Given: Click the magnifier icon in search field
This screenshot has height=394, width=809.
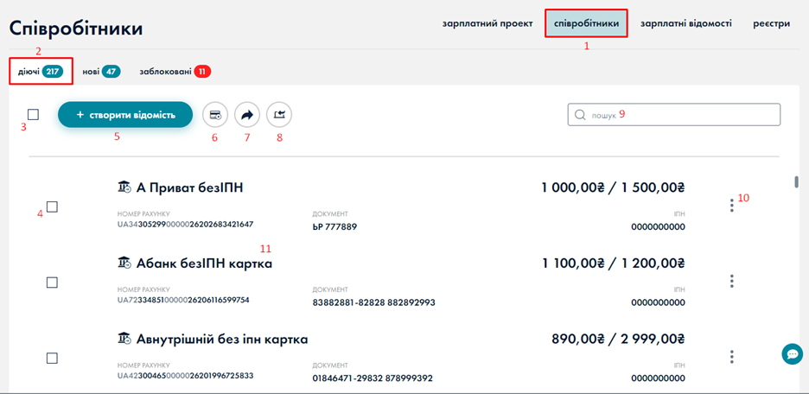Looking at the screenshot, I should [x=580, y=115].
